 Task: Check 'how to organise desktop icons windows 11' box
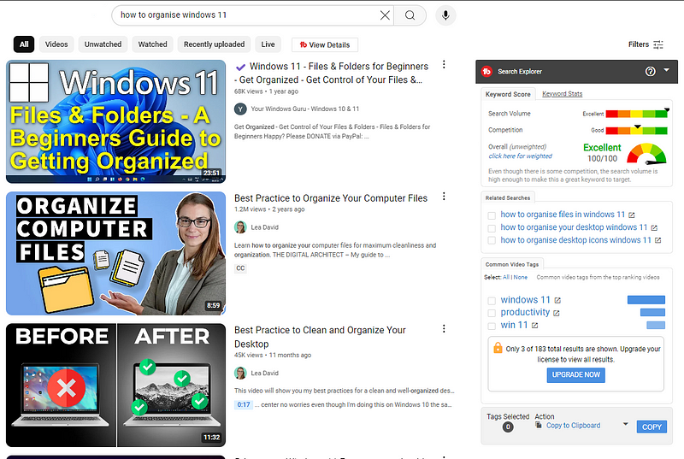click(492, 240)
